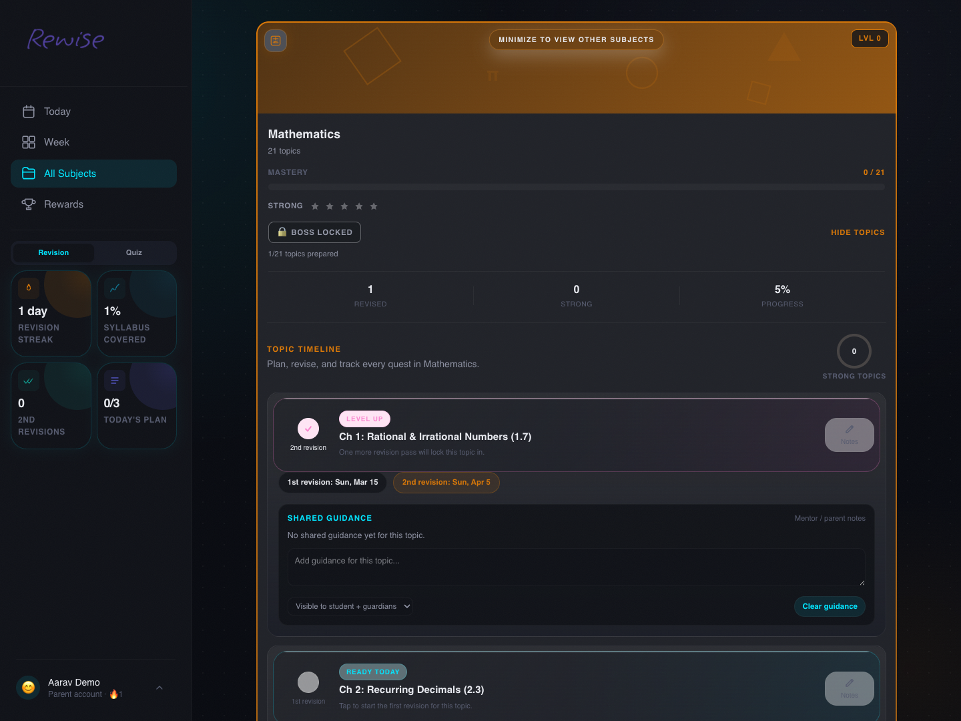Expand the Aarav Demo account menu

pyautogui.click(x=159, y=688)
